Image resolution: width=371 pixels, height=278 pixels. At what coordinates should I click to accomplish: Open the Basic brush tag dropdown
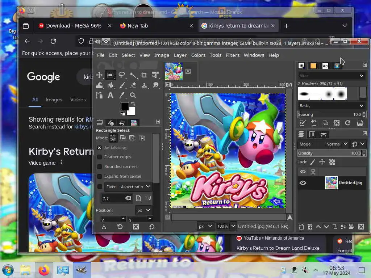tap(331, 106)
